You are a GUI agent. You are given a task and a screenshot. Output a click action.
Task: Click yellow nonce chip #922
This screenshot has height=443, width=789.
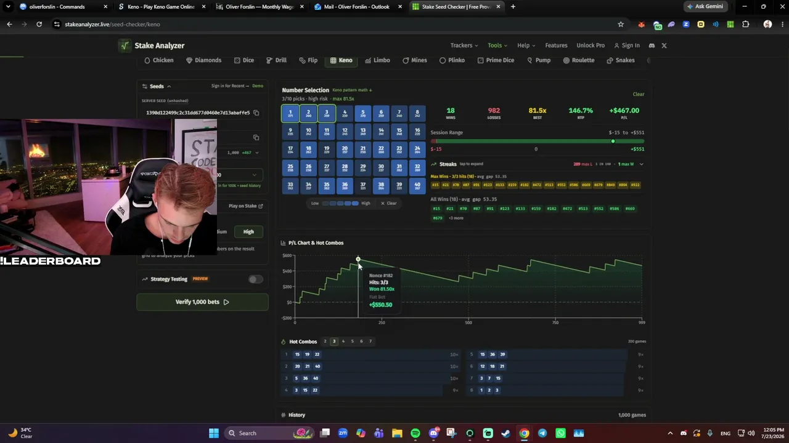pos(635,185)
